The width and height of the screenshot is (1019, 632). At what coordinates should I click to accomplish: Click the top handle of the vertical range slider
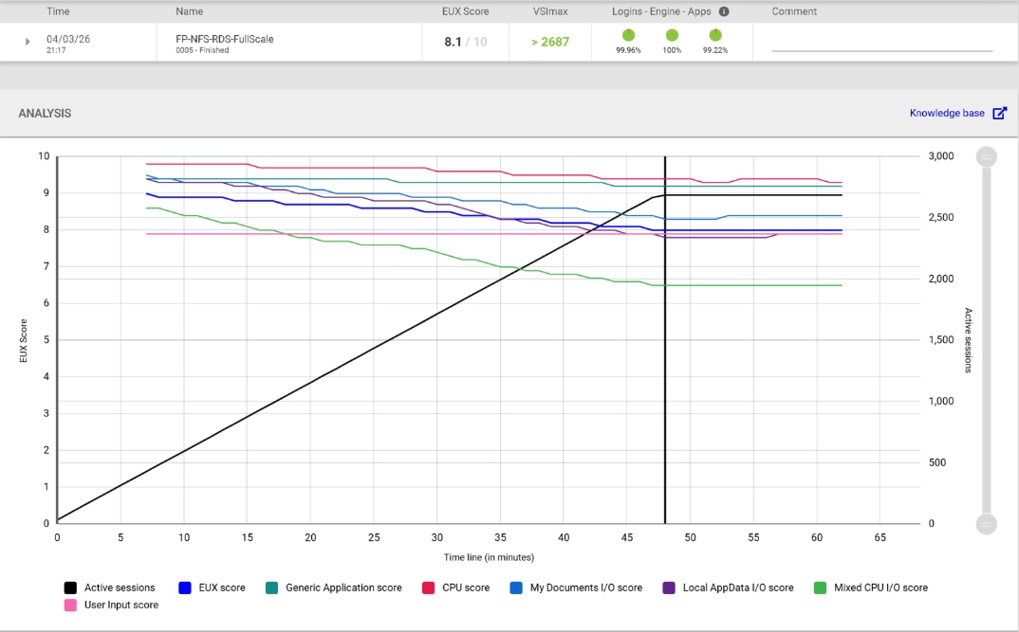coord(987,156)
